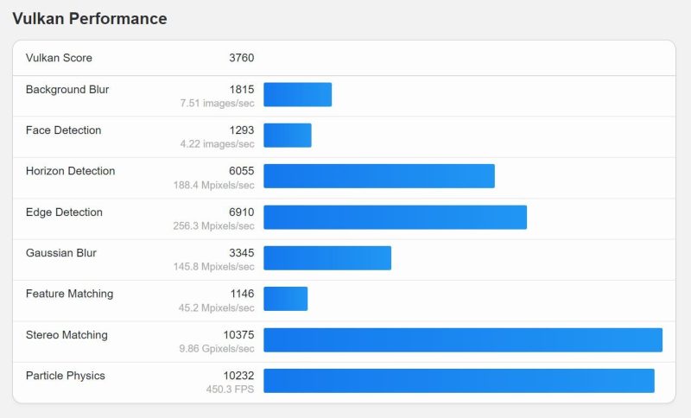
Task: Click the Gaussian Blur score 3345
Action: (x=241, y=253)
